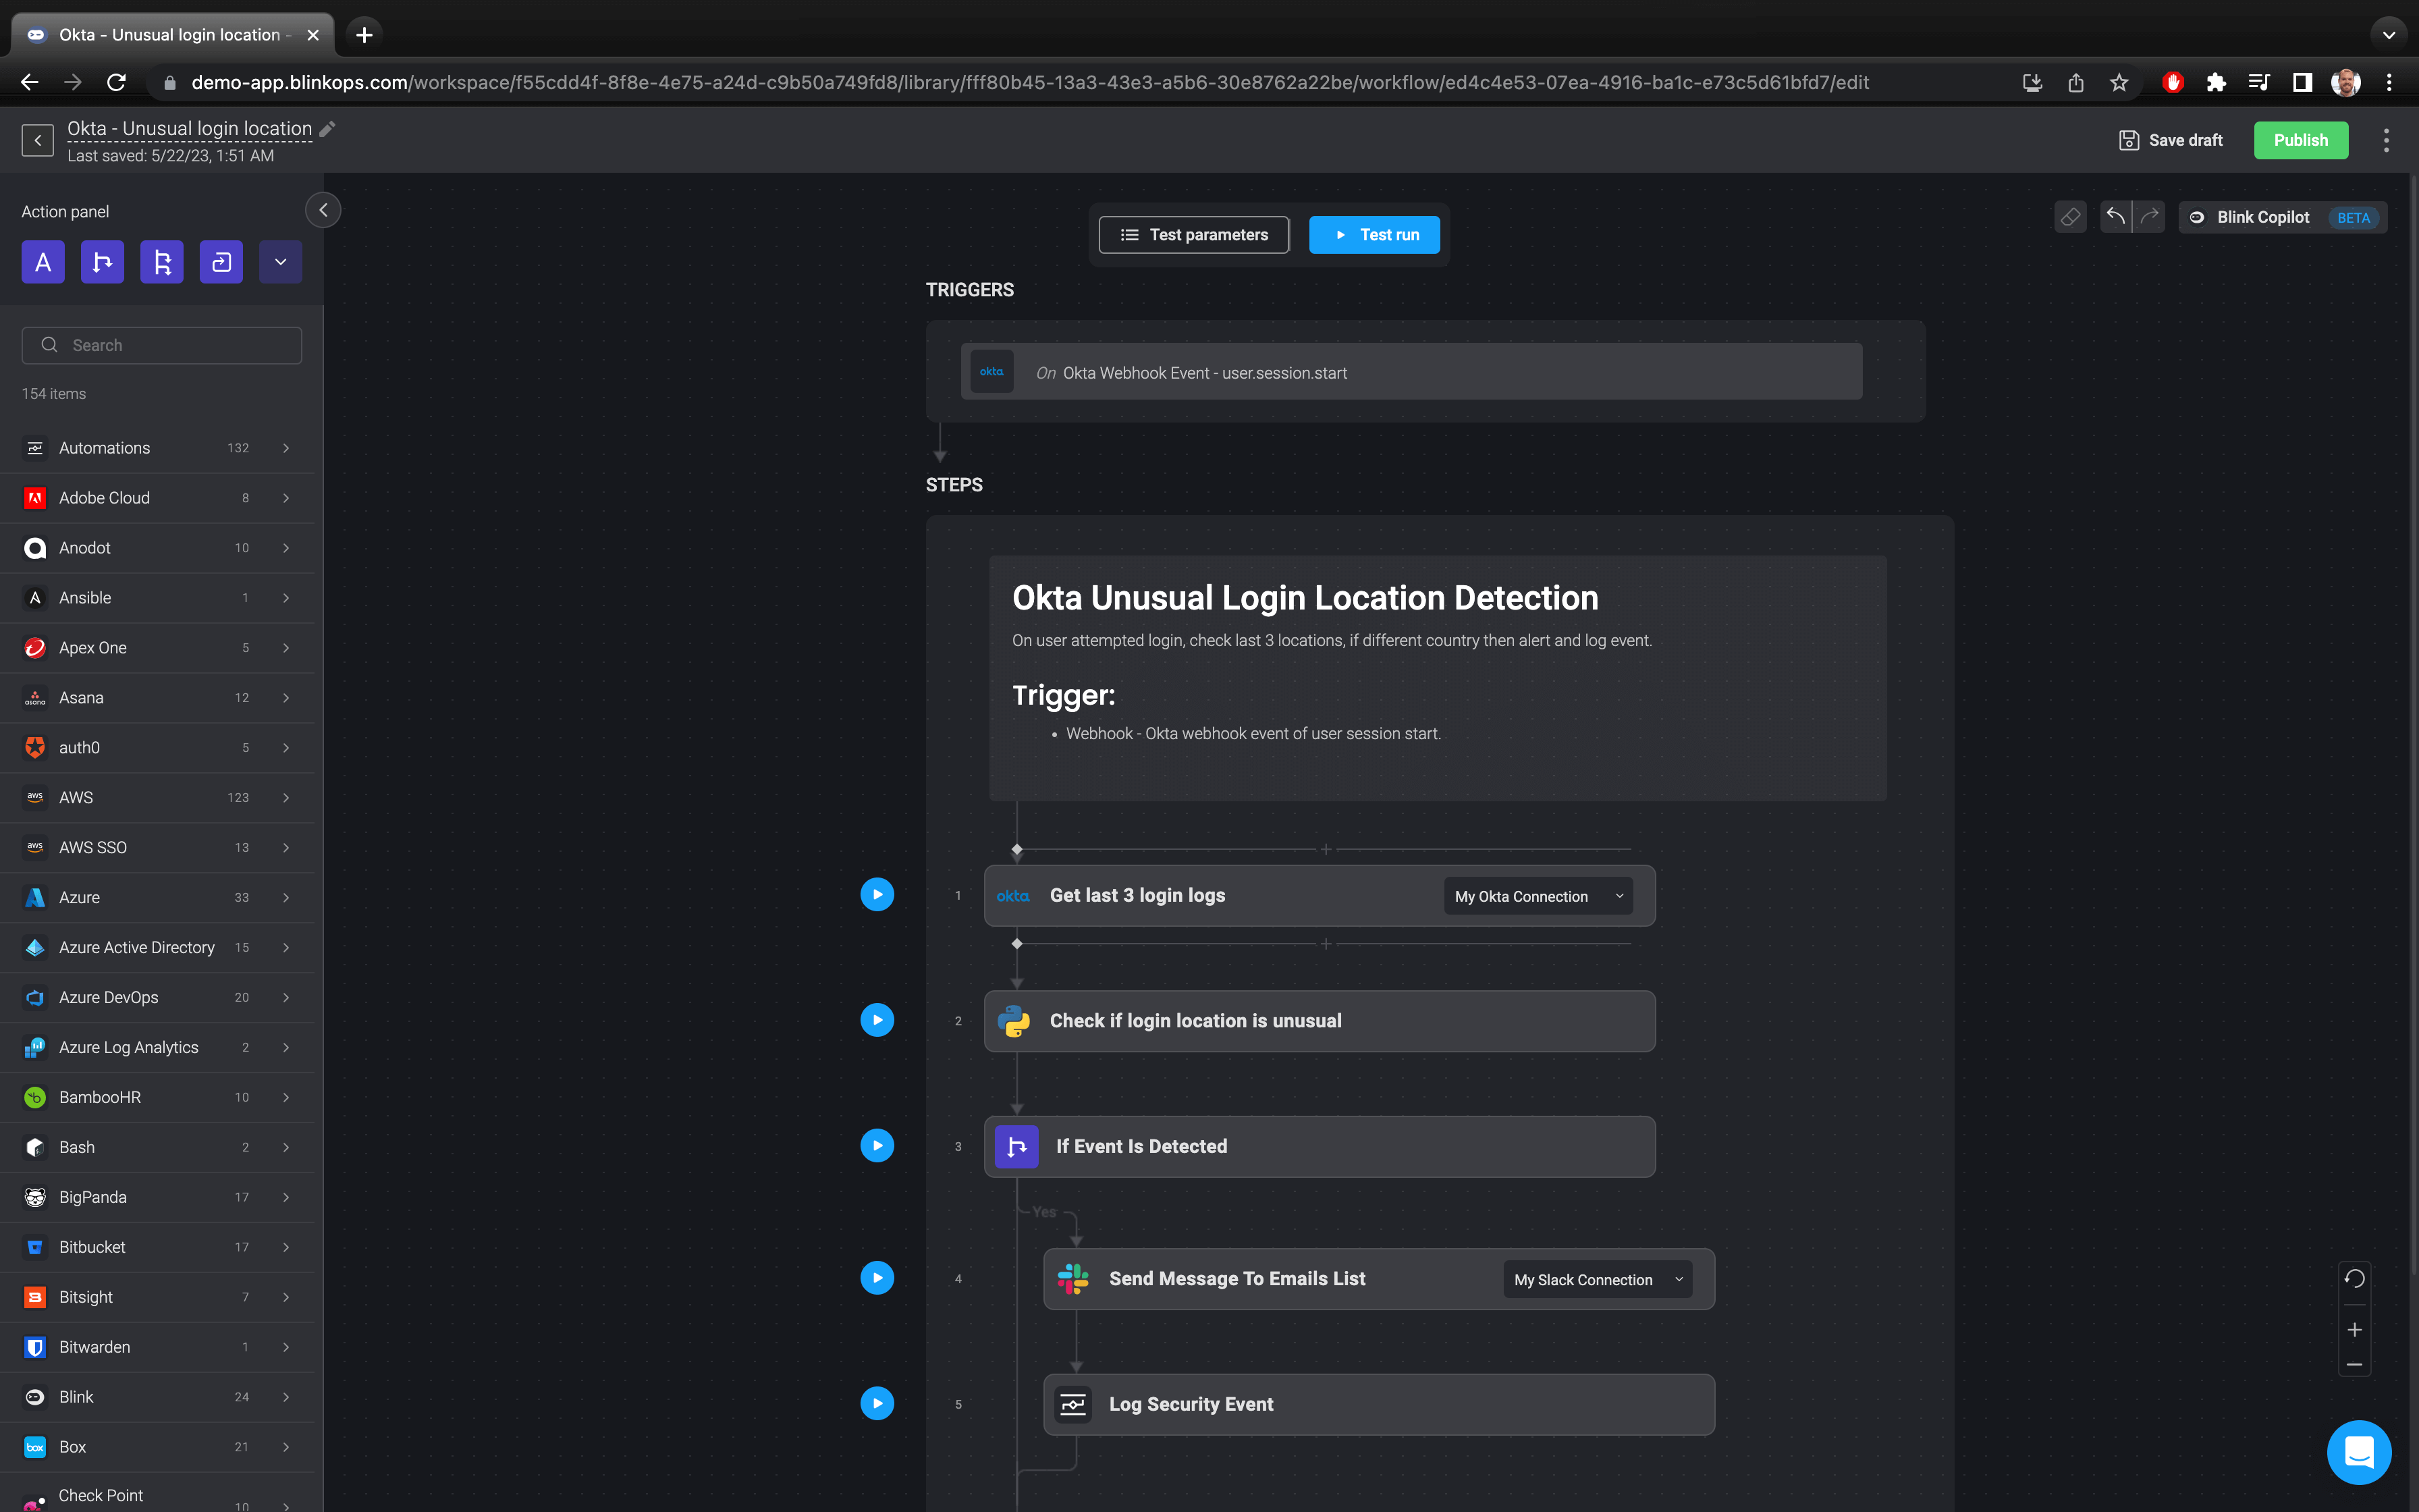Run step 2 Check if login location
The width and height of the screenshot is (2419, 1512).
click(877, 1020)
